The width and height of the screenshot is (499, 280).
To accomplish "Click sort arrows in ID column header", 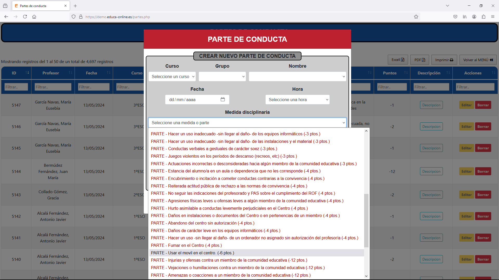I will pos(27,73).
